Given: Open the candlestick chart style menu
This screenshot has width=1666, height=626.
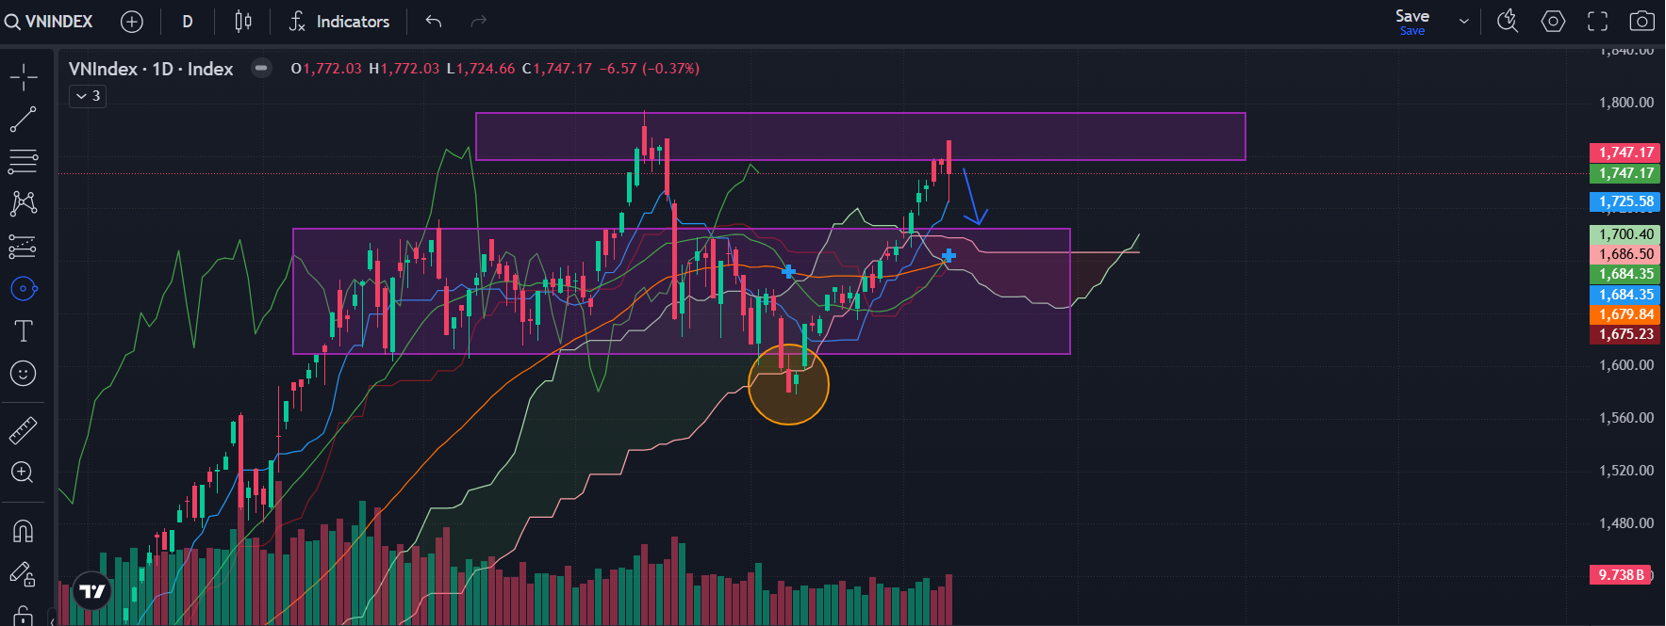Looking at the screenshot, I should (243, 21).
